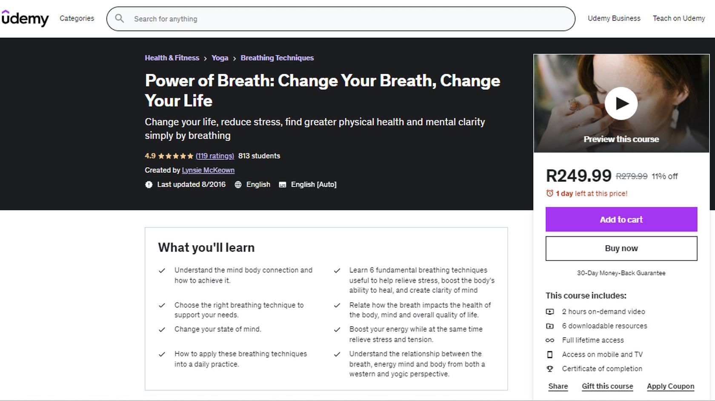Click the alarm clock icon by price
Viewport: 715px width, 401px height.
click(550, 193)
